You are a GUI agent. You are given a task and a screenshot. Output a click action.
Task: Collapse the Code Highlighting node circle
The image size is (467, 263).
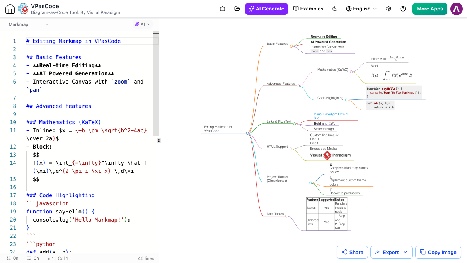pos(346,100)
